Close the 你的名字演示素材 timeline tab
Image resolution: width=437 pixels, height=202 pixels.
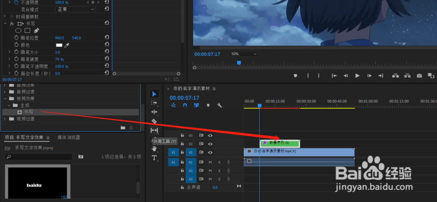coord(168,89)
